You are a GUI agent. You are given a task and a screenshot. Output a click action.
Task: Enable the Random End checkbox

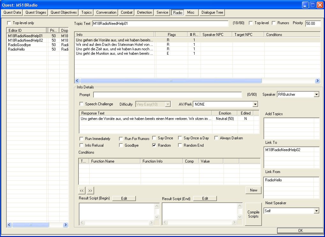180,145
